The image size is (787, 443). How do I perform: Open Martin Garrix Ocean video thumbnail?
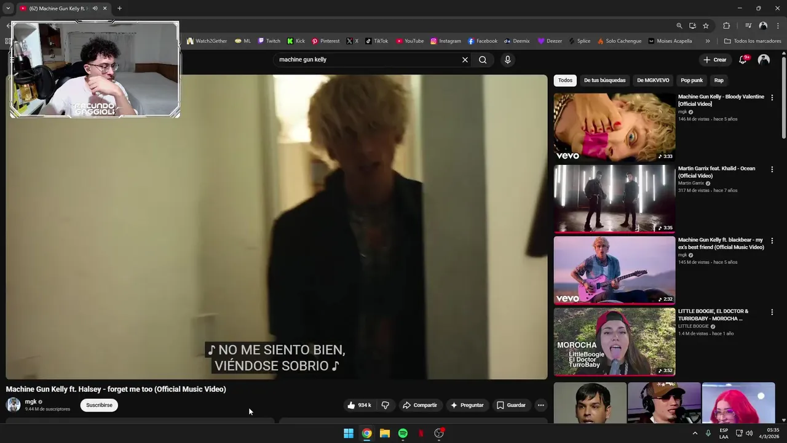(614, 199)
